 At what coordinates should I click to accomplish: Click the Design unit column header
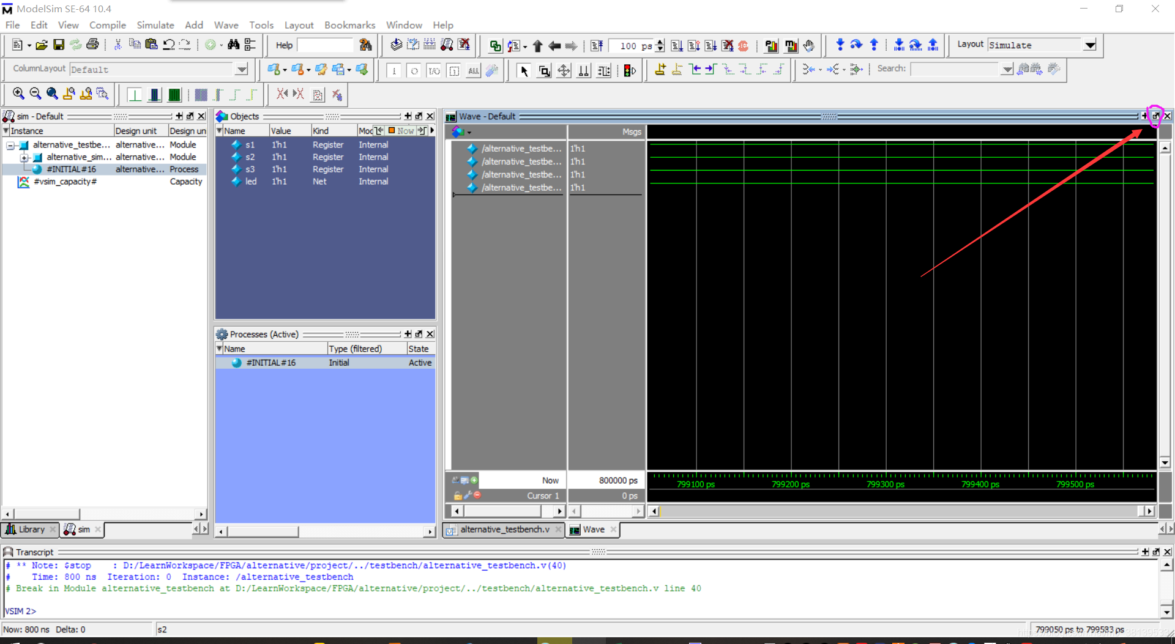point(140,131)
